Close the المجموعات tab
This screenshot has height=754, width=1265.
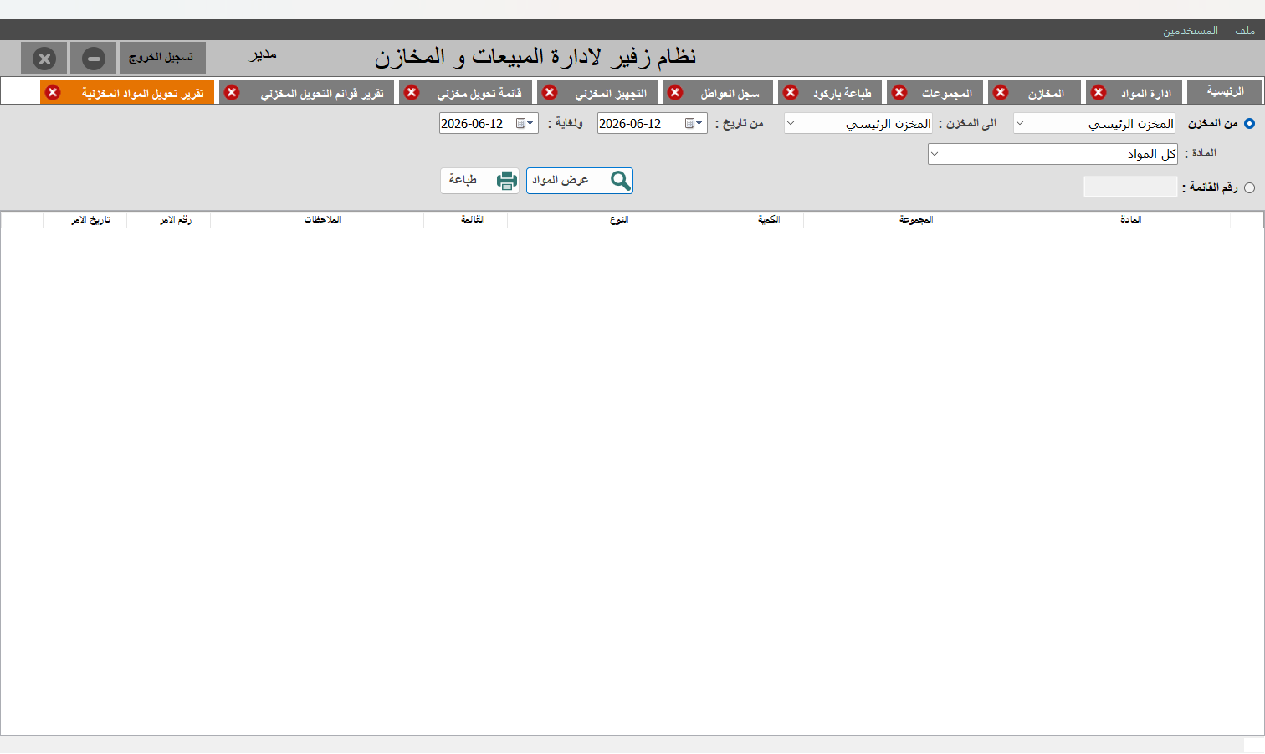click(899, 92)
